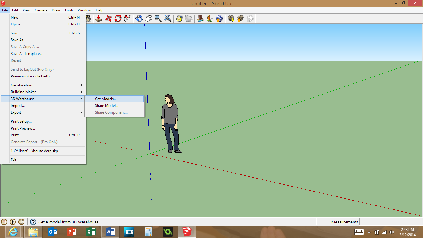Open Print Setup... dialog
423x238 pixels.
(43, 121)
